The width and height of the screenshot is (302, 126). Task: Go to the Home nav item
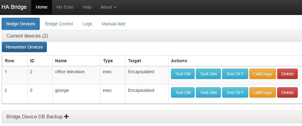(x=42, y=7)
